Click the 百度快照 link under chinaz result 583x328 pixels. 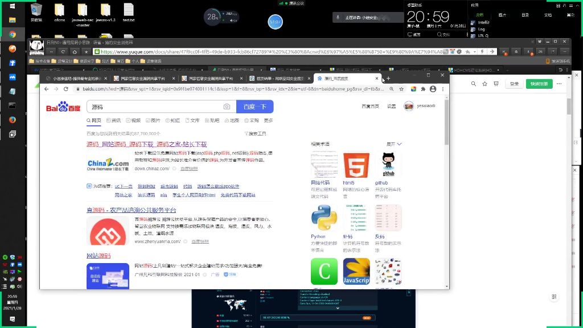click(x=189, y=169)
